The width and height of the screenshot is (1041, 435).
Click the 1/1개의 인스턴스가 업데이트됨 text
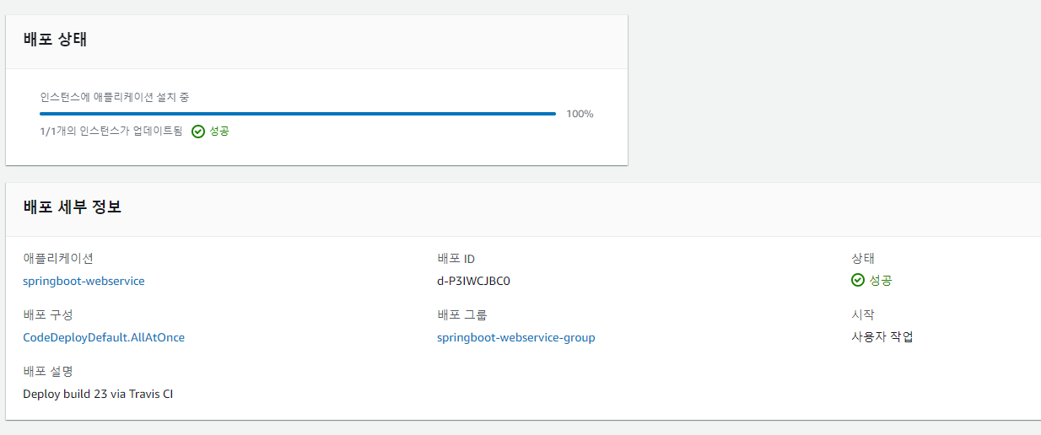coord(111,132)
